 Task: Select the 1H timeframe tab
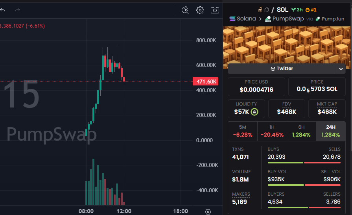272,131
